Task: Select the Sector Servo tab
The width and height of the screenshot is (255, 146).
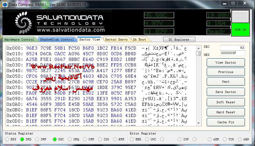Action: (116, 40)
